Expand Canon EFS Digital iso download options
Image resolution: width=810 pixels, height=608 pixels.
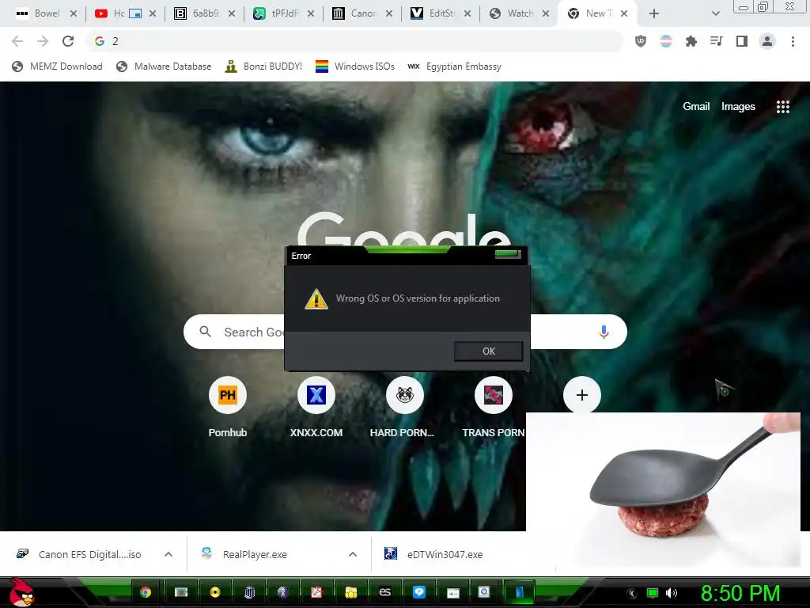pos(168,554)
